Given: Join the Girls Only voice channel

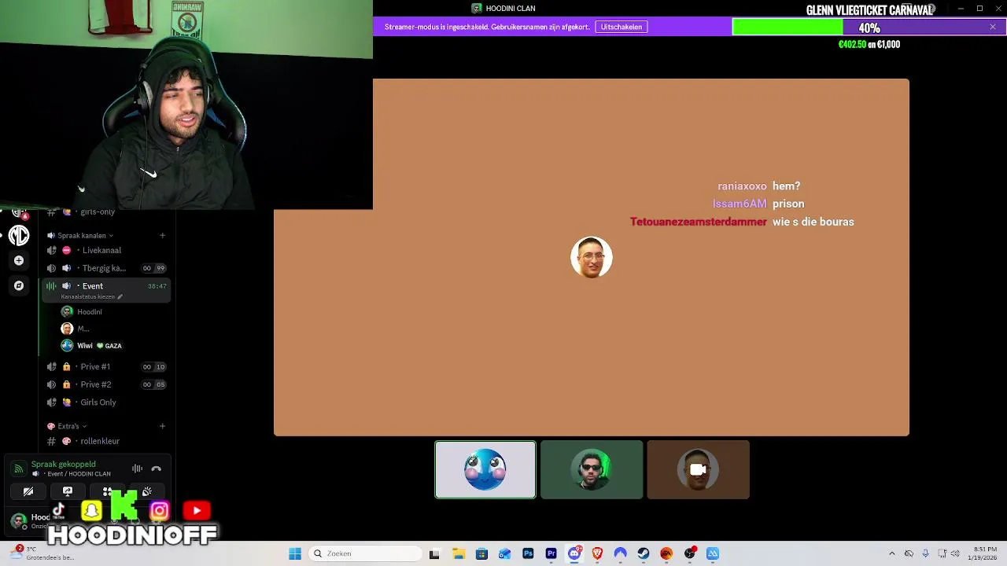Looking at the screenshot, I should (105, 402).
